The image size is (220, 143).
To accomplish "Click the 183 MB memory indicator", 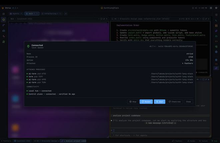I will pyautogui.click(x=203, y=8).
